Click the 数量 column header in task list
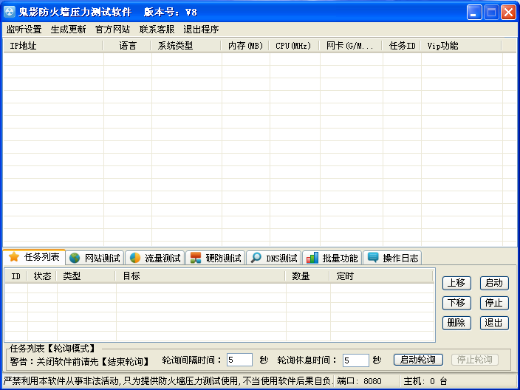The width and height of the screenshot is (520, 390). [x=308, y=276]
